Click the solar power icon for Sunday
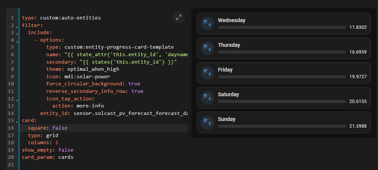 coord(207,122)
